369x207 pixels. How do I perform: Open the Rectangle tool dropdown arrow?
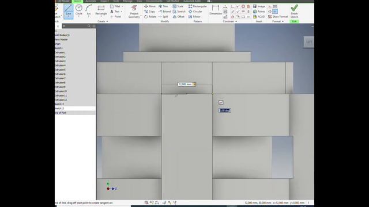point(101,16)
